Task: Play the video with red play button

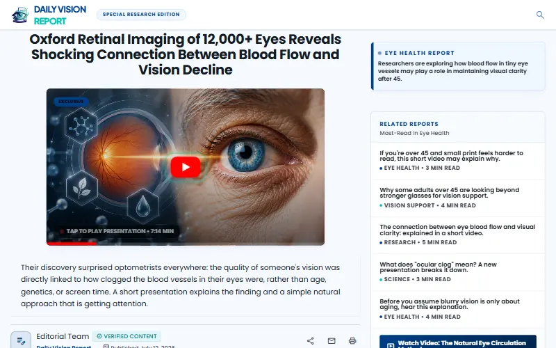Action: click(186, 167)
